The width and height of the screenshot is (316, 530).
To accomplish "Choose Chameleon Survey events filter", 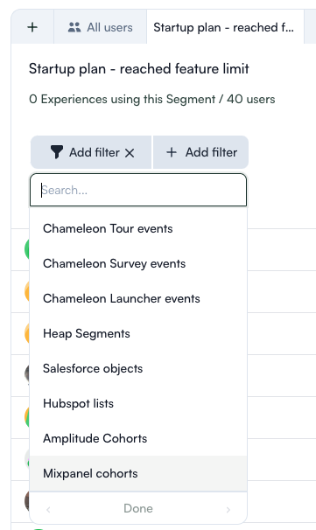I will coord(138,263).
